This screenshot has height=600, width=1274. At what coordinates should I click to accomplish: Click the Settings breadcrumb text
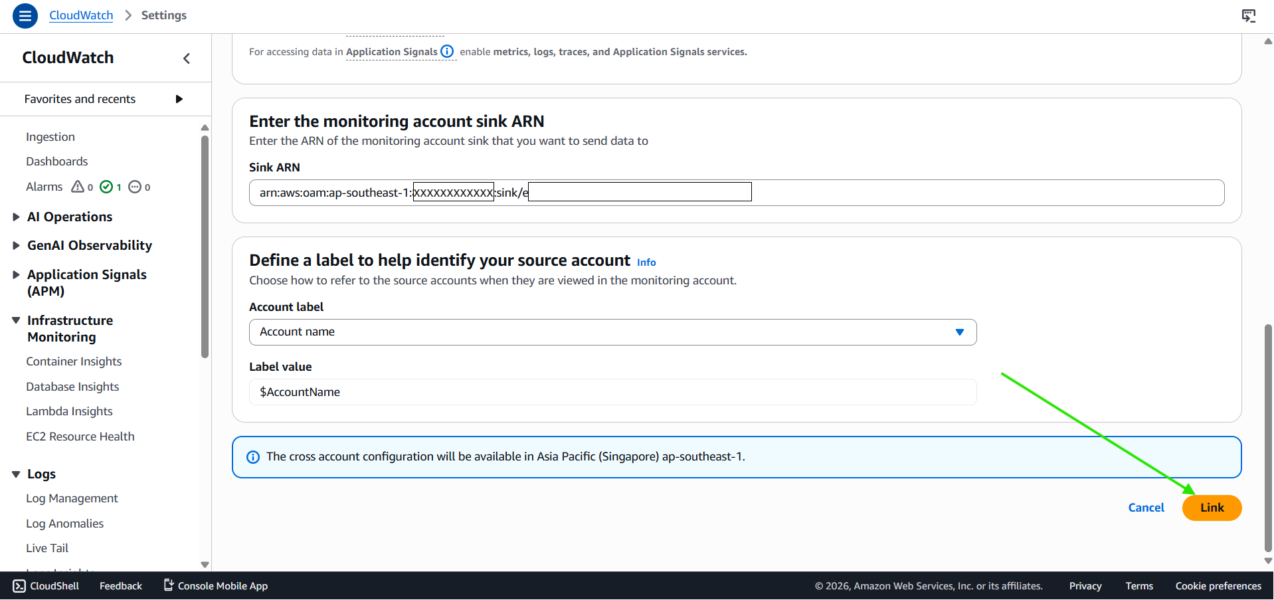click(x=164, y=15)
